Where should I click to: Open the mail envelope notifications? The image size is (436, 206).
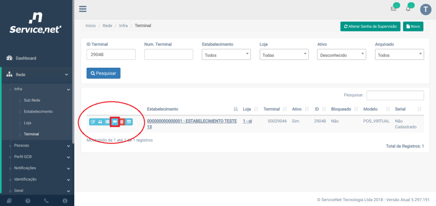coord(393,9)
